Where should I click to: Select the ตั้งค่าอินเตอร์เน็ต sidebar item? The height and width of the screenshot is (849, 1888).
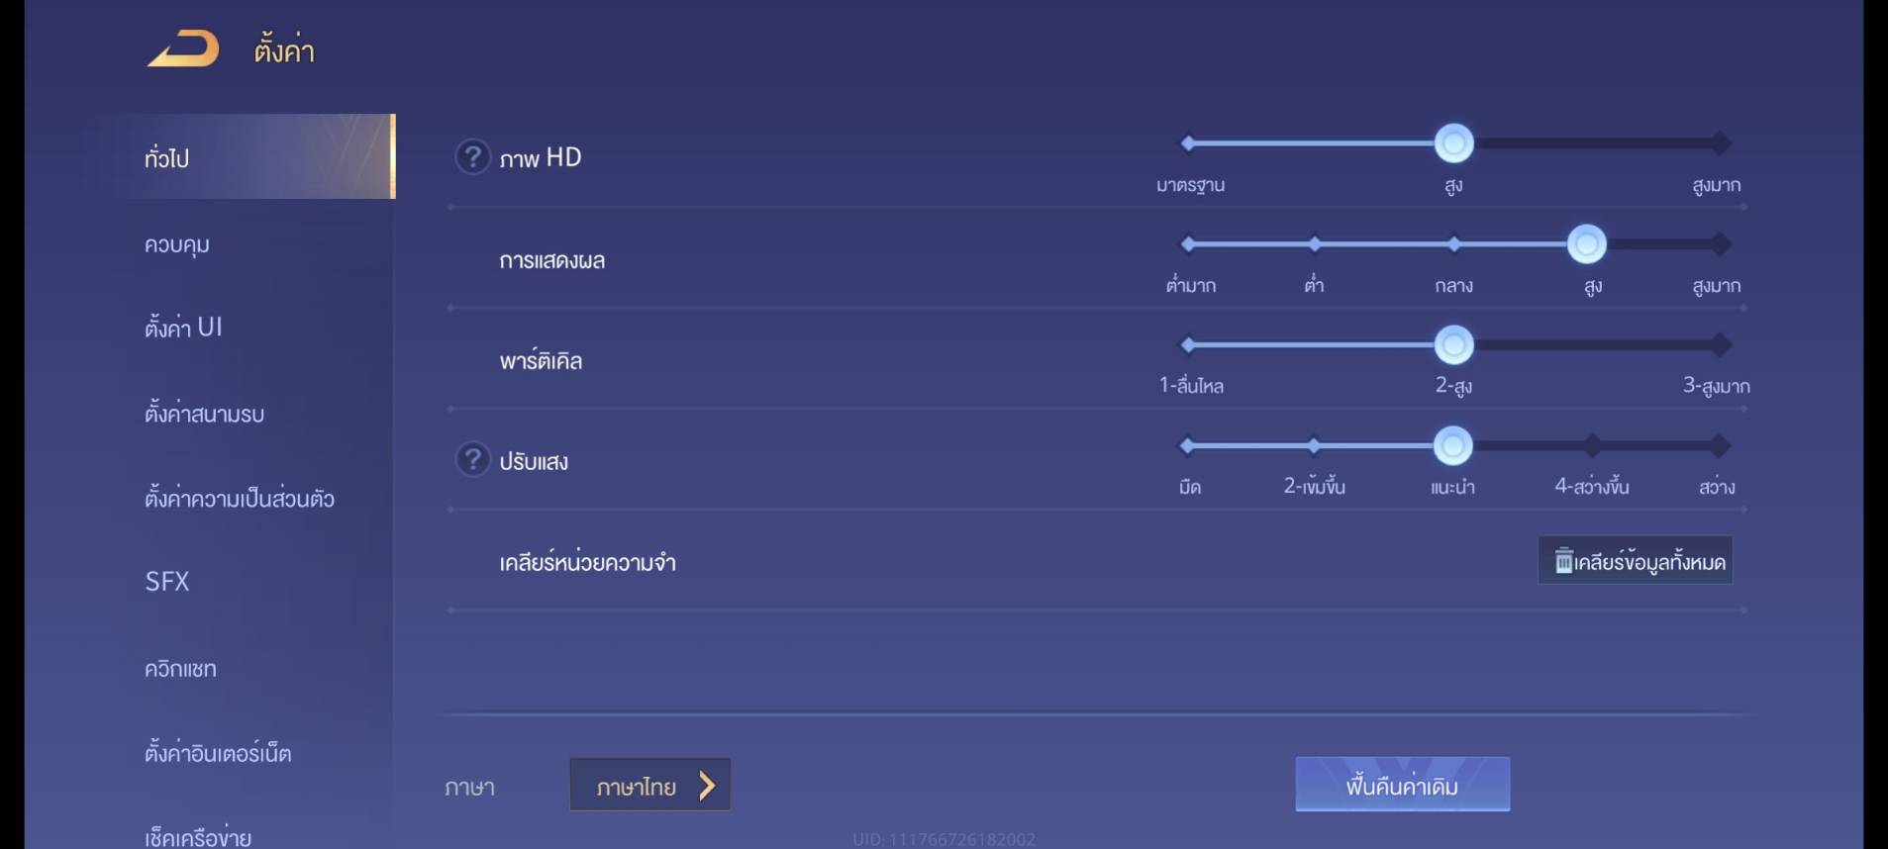[x=218, y=754]
